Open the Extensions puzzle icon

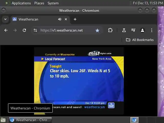[x=110, y=30]
